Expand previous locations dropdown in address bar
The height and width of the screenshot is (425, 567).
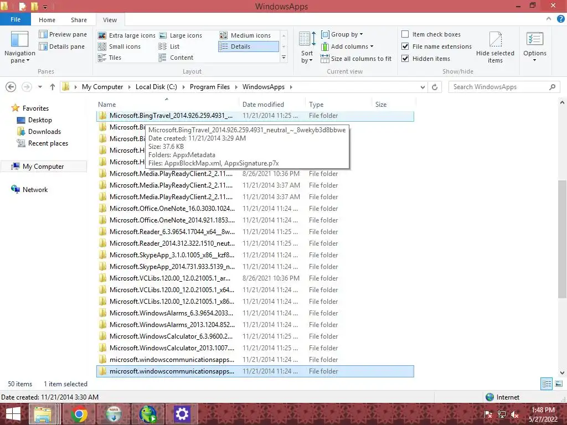[422, 87]
